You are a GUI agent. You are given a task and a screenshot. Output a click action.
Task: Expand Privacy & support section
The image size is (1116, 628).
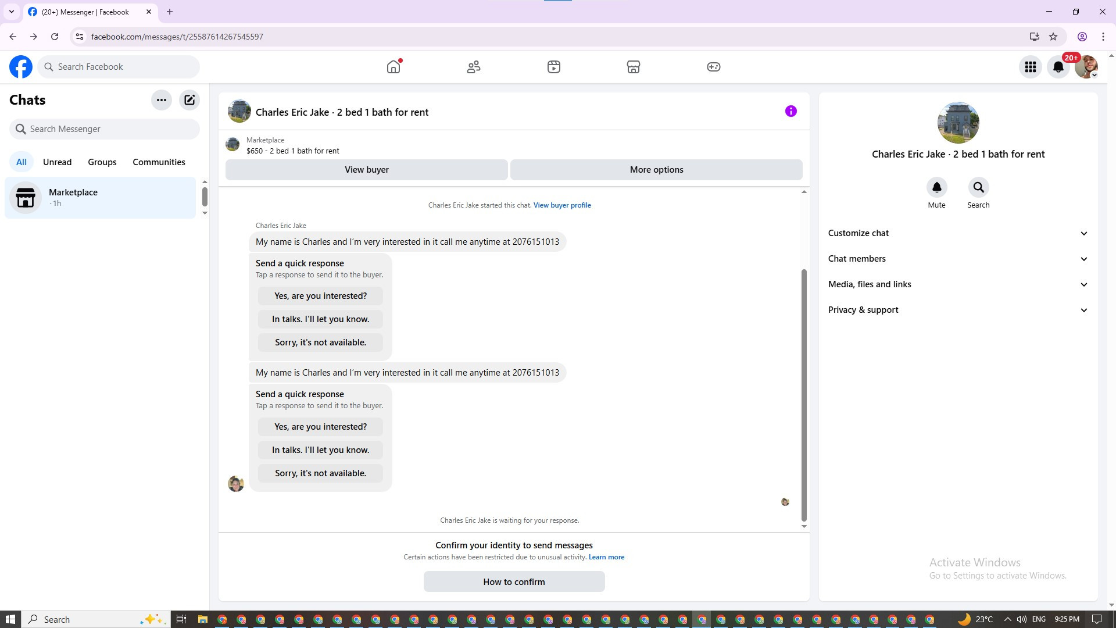[958, 310]
